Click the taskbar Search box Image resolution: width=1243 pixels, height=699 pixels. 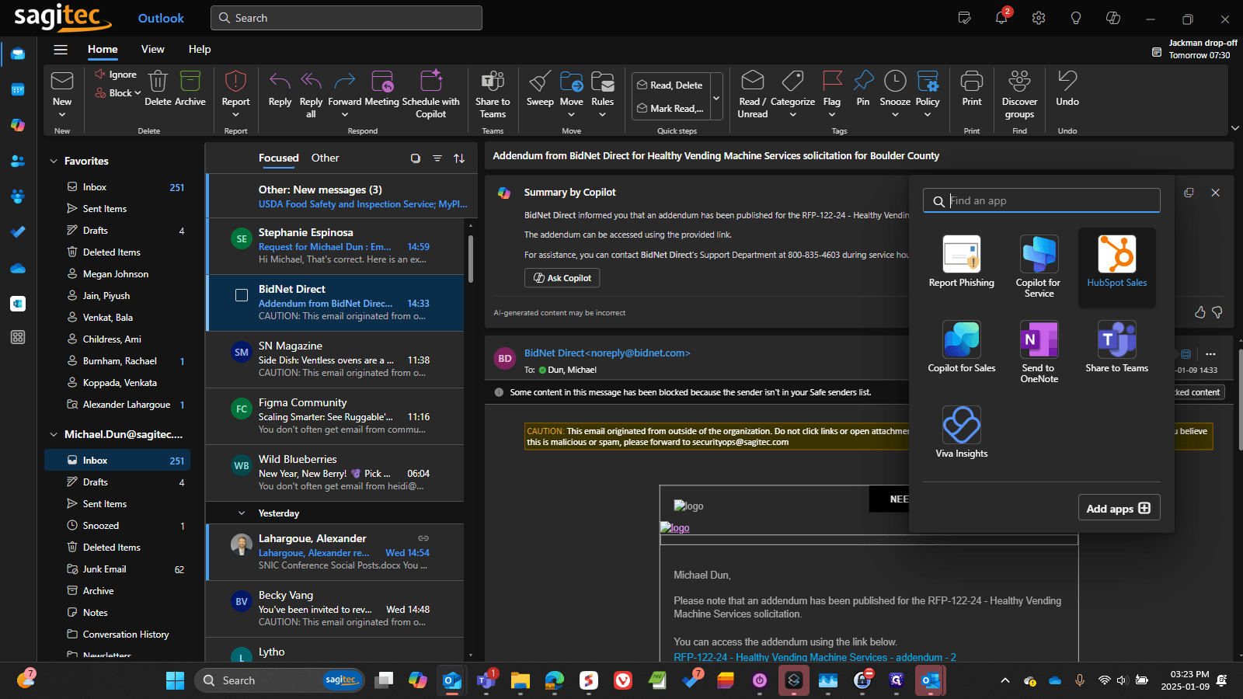tap(280, 681)
